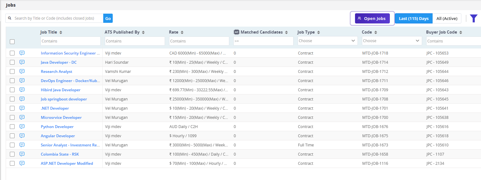
Task: Click the code cell MTD-JOB-1718
Action: click(x=375, y=53)
